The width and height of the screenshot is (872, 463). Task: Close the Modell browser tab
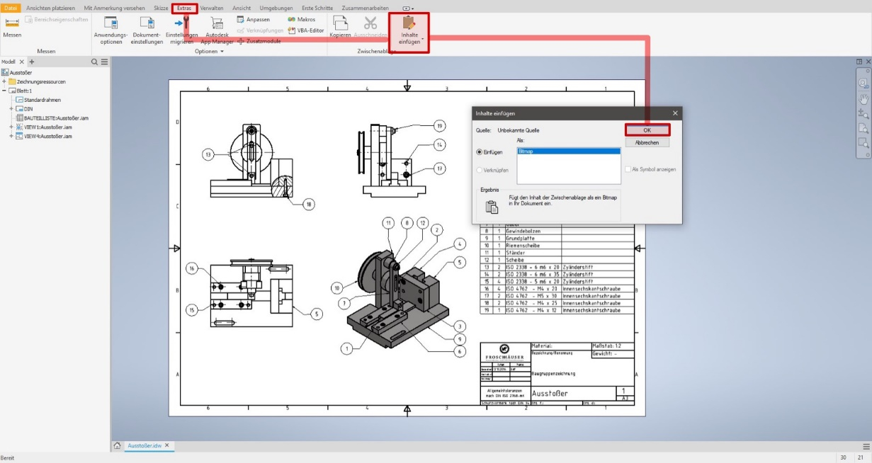22,62
